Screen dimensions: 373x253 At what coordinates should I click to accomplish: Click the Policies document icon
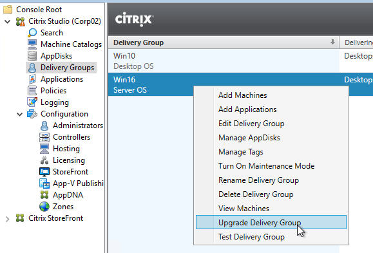coord(32,91)
